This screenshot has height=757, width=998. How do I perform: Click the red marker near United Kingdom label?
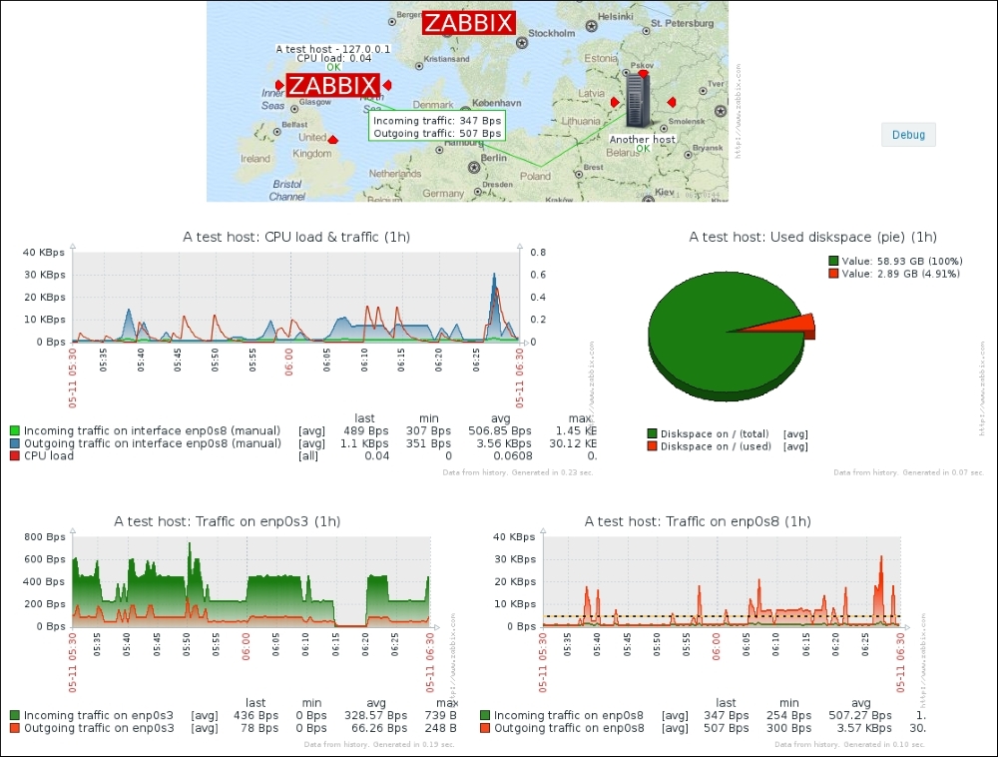point(333,141)
